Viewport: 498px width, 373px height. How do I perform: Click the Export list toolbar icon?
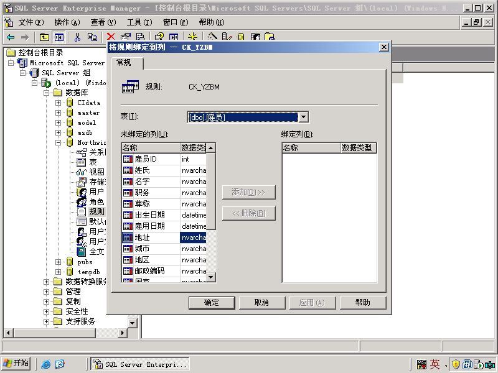[140, 37]
